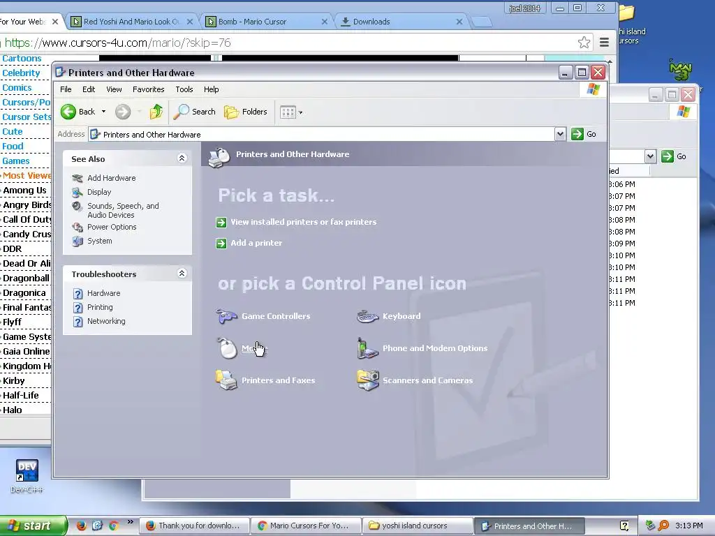Open the Food category link
The image size is (715, 536).
13,147
